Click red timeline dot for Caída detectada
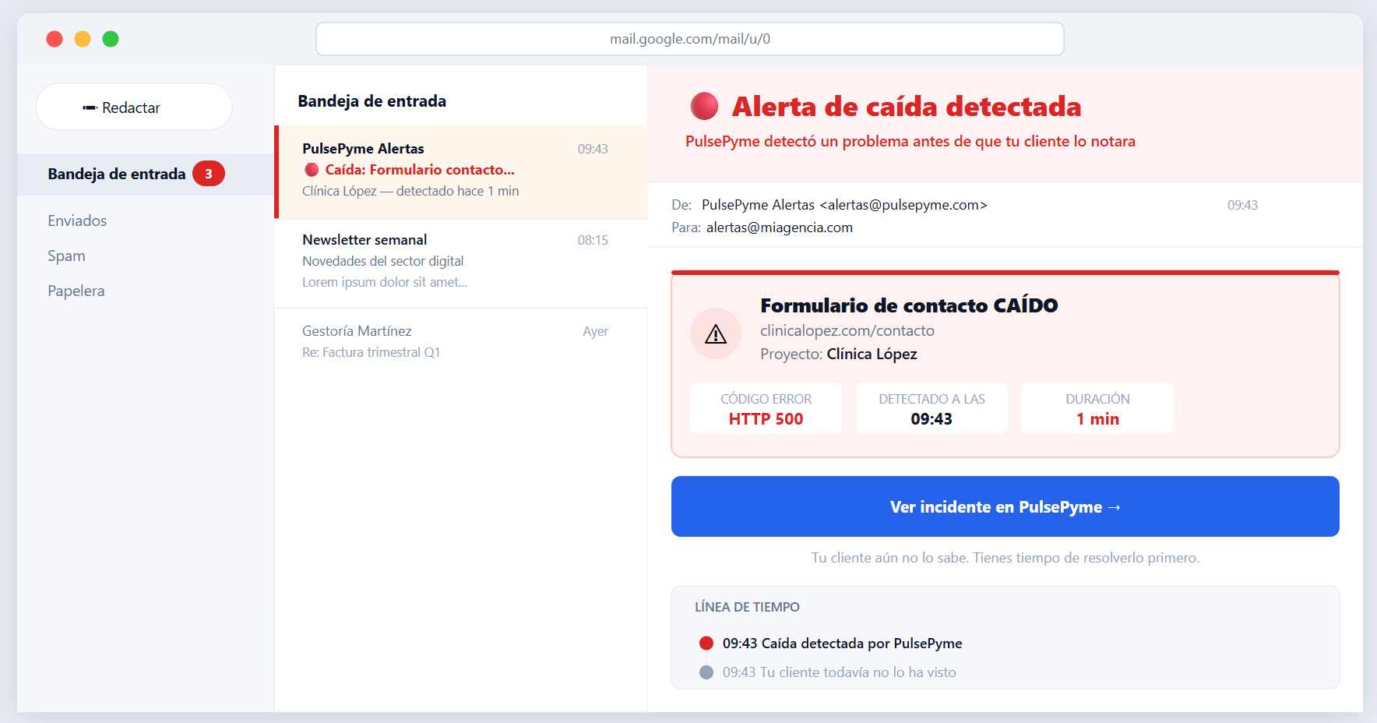Viewport: 1377px width, 723px height. [706, 643]
